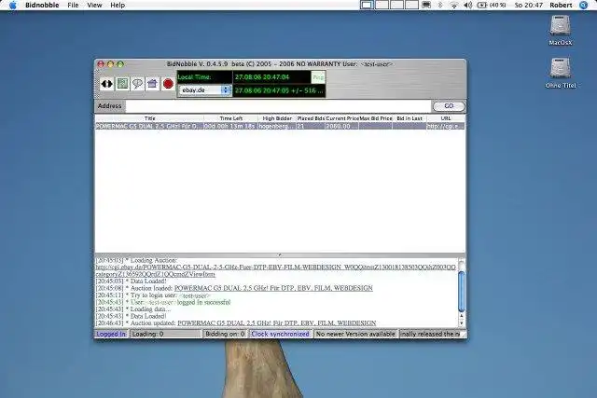Click the High Bidder column header
The height and width of the screenshot is (398, 597).
pyautogui.click(x=277, y=118)
